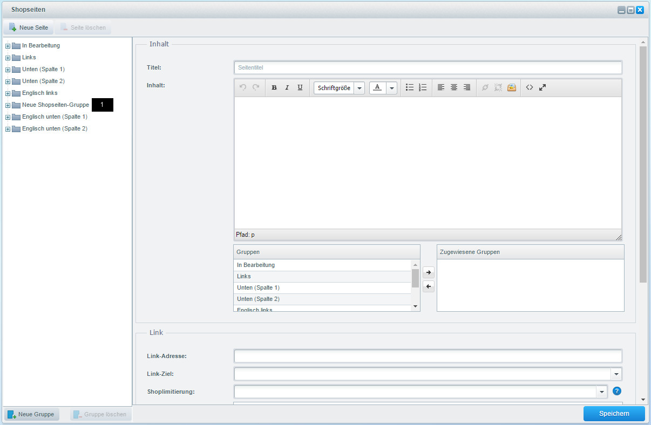
Task: Click the text color swatch button
Action: click(x=378, y=88)
